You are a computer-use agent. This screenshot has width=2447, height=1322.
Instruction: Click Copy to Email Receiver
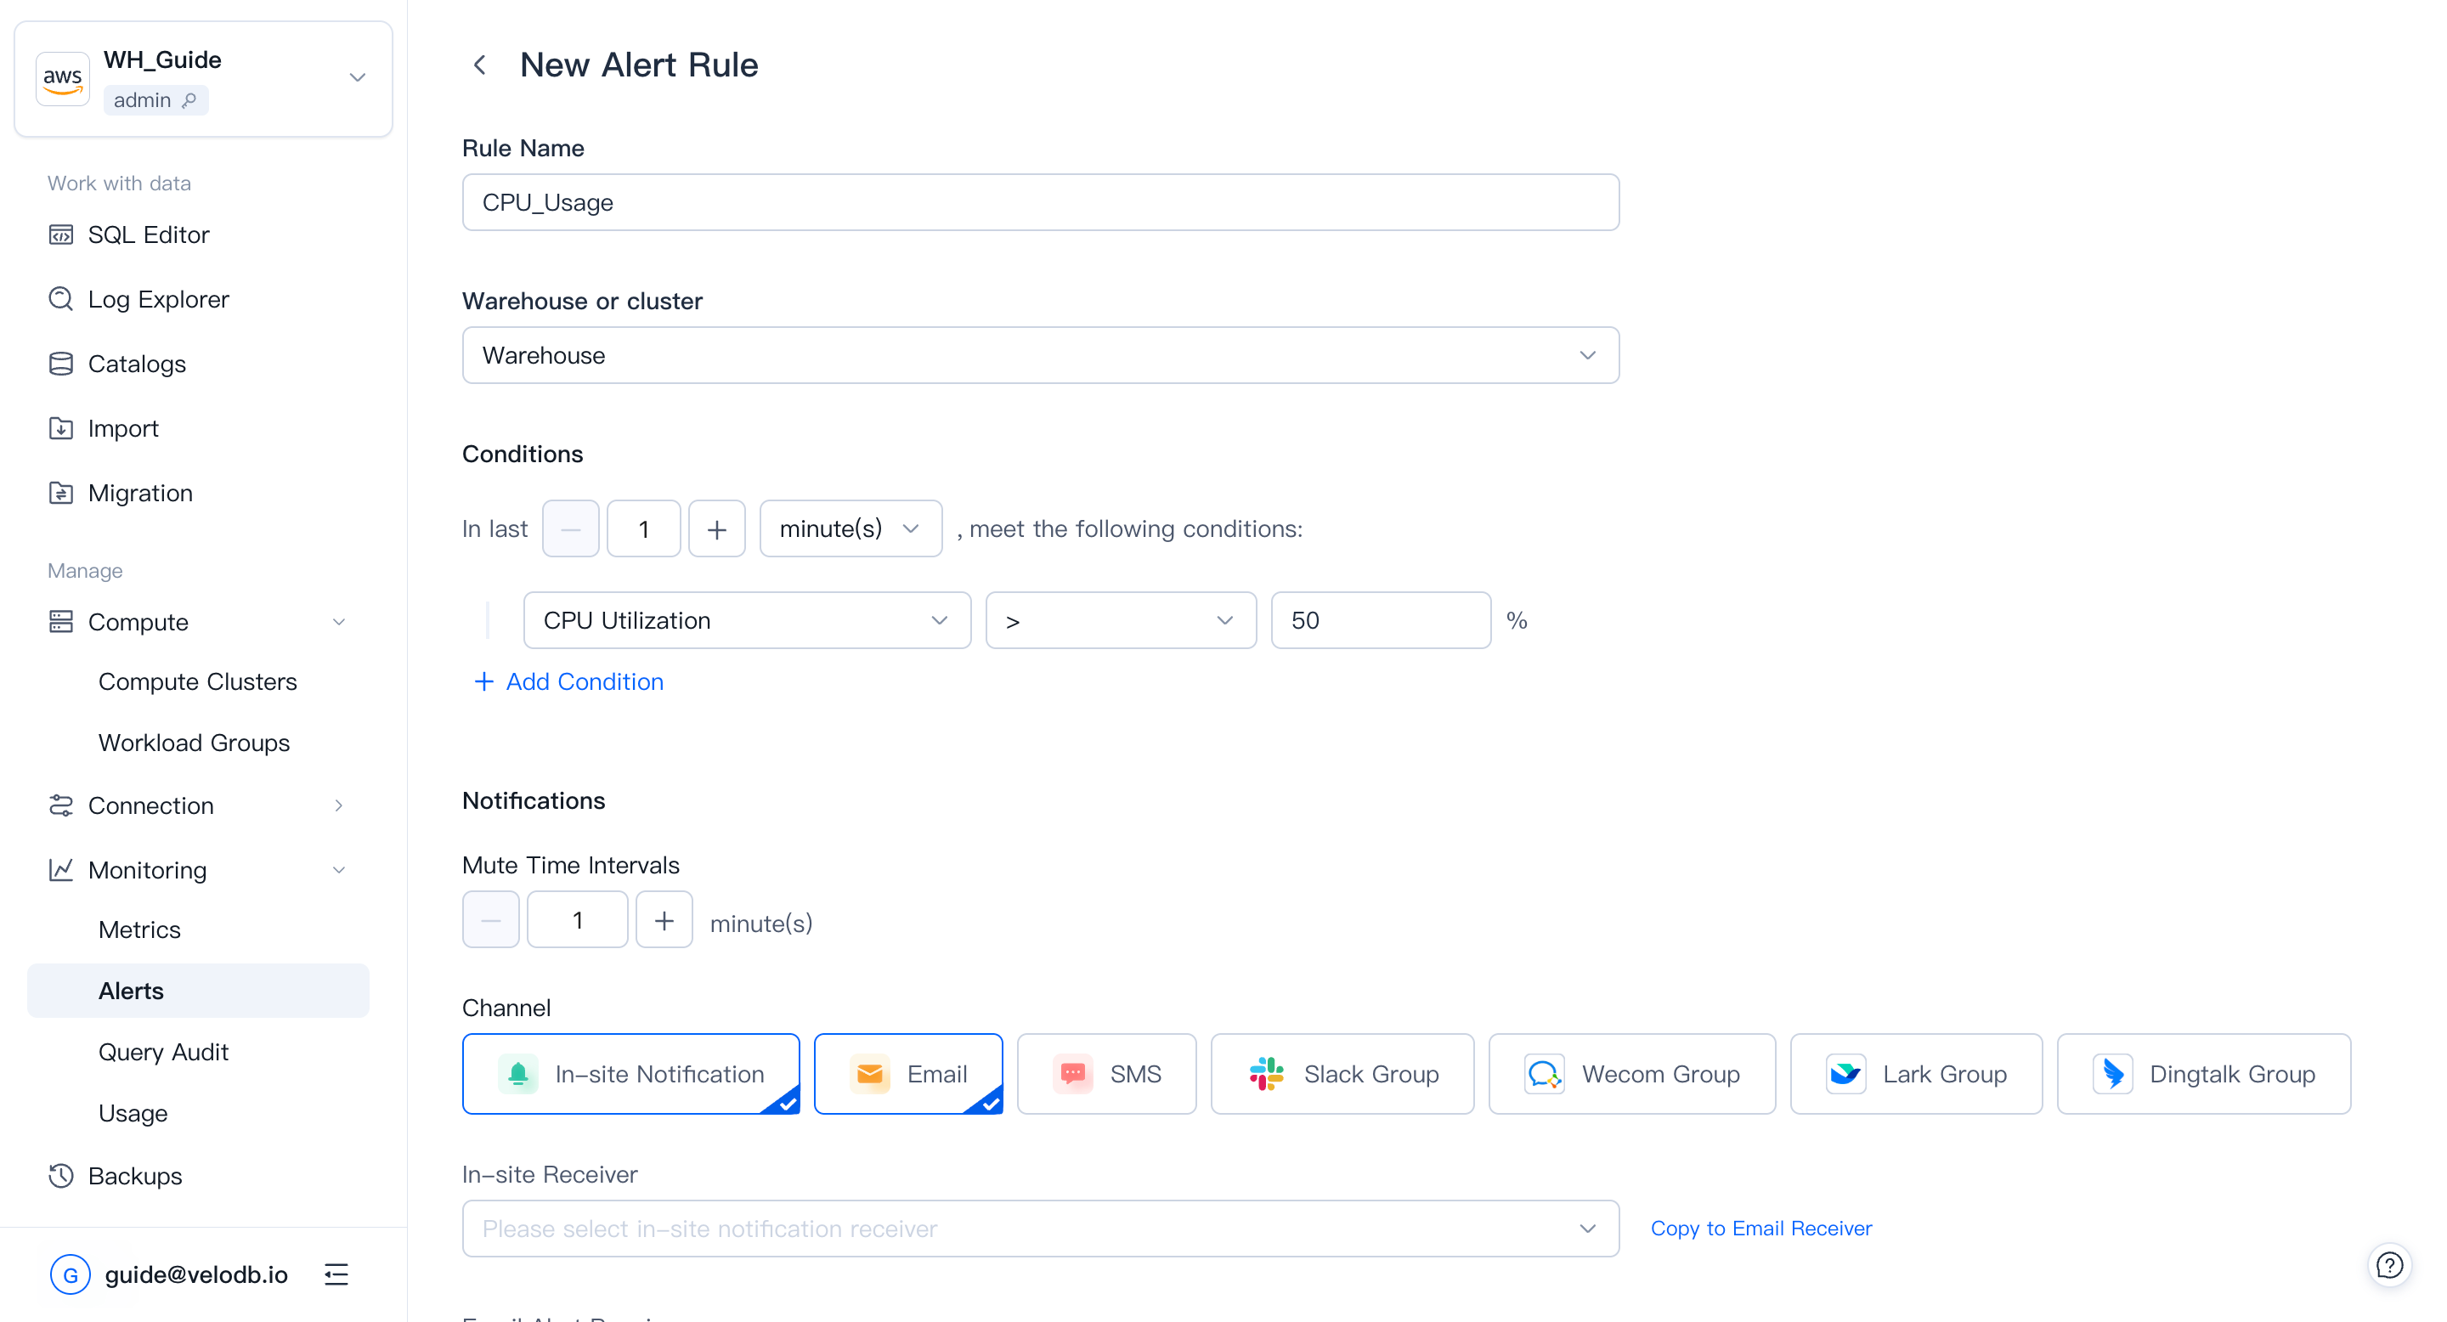1761,1228
